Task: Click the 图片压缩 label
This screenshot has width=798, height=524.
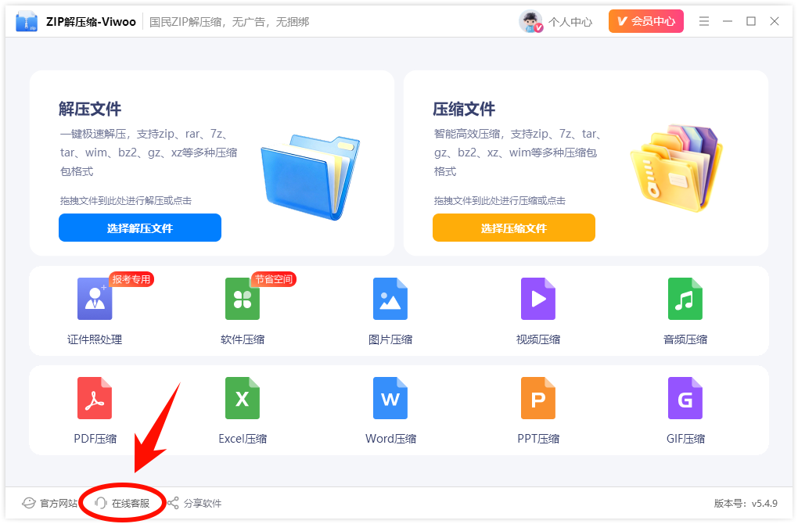Action: (x=390, y=339)
